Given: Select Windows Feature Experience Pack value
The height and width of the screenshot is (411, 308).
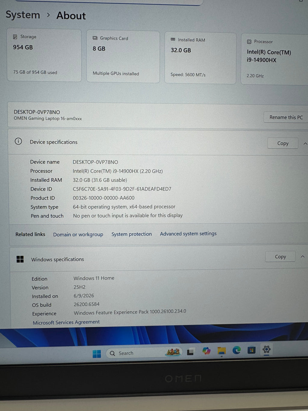Looking at the screenshot, I should pyautogui.click(x=130, y=312).
